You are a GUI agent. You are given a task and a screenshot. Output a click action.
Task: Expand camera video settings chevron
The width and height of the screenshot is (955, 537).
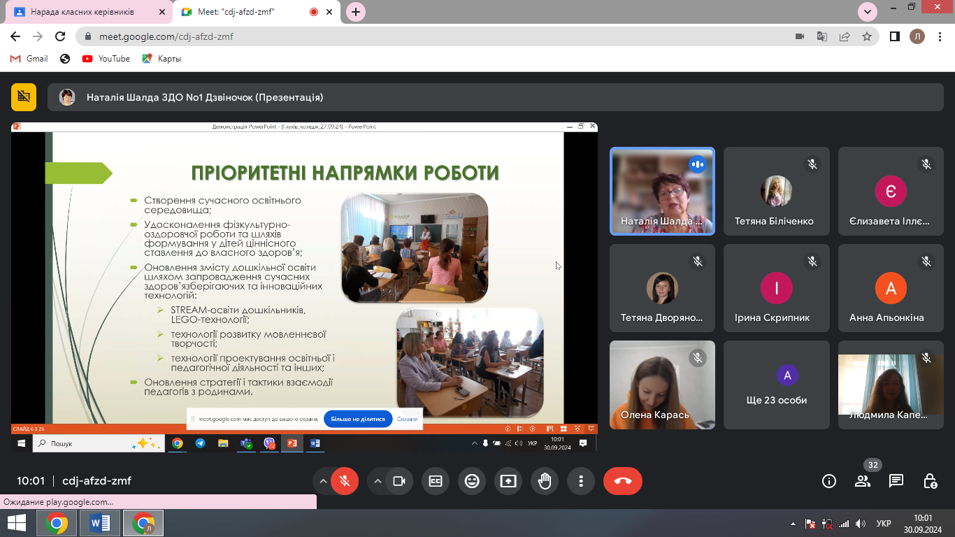pyautogui.click(x=378, y=481)
